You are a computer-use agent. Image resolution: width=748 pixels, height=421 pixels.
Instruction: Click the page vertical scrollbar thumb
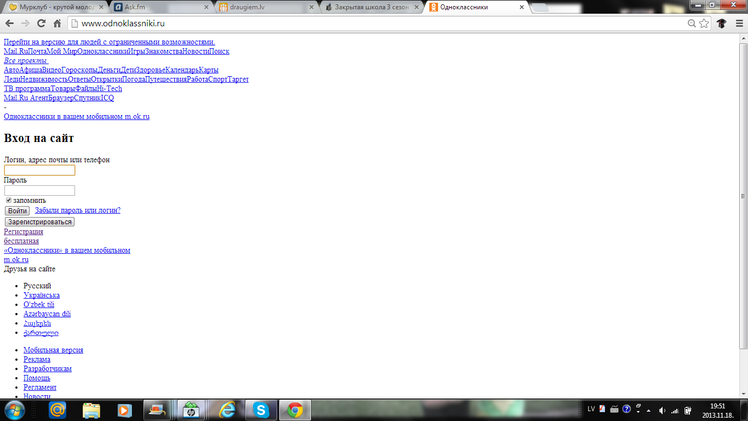pos(743,196)
